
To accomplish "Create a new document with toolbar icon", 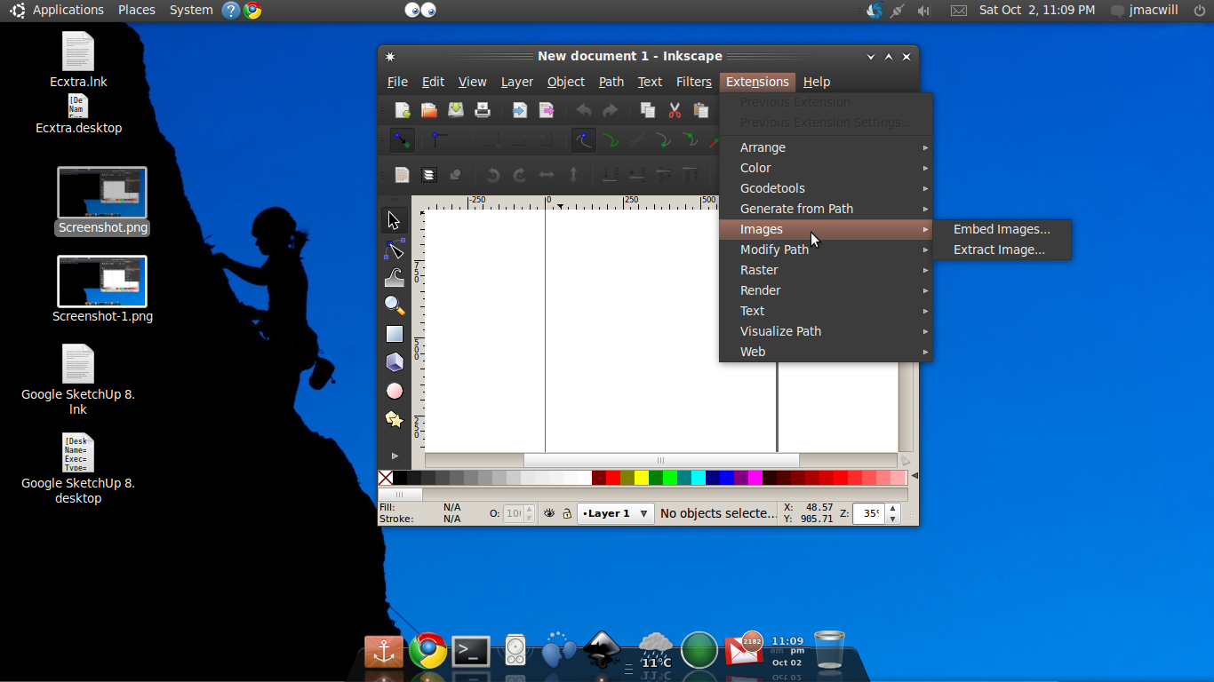I will tap(403, 110).
